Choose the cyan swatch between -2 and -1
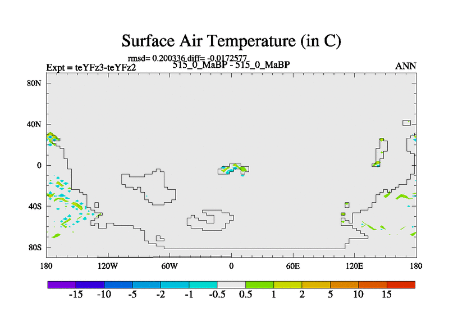 [x=175, y=284]
